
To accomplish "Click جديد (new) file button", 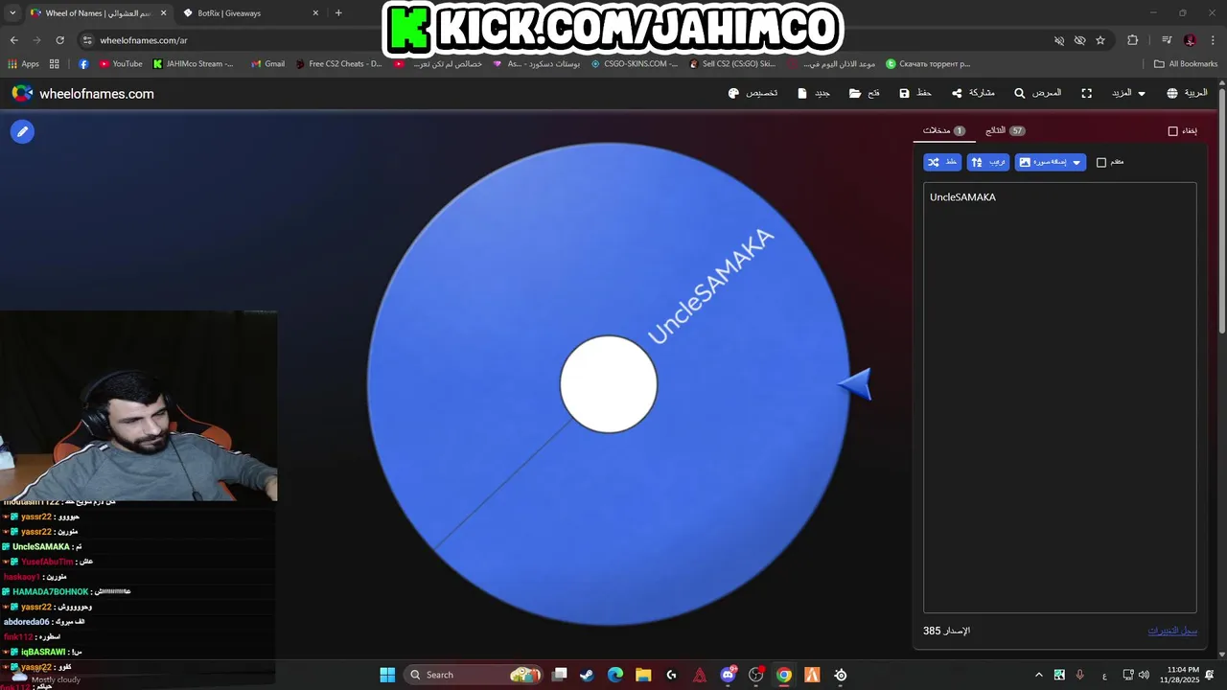I will tap(814, 94).
